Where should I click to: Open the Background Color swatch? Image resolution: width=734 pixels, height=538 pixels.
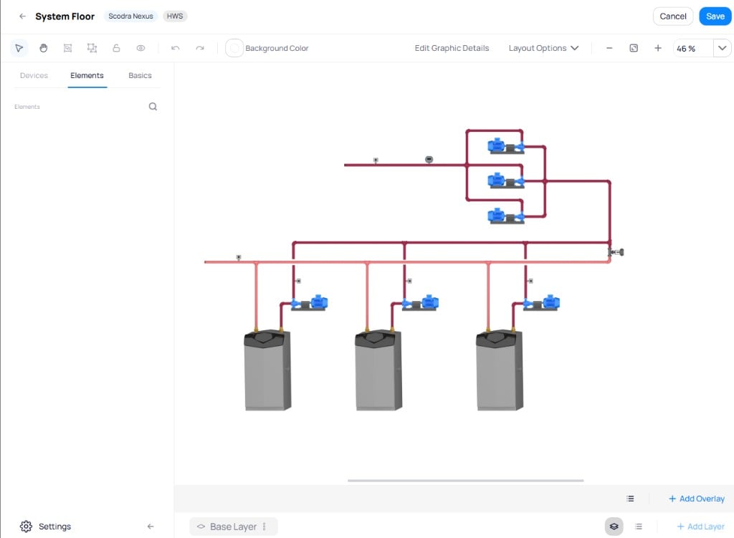pyautogui.click(x=234, y=48)
